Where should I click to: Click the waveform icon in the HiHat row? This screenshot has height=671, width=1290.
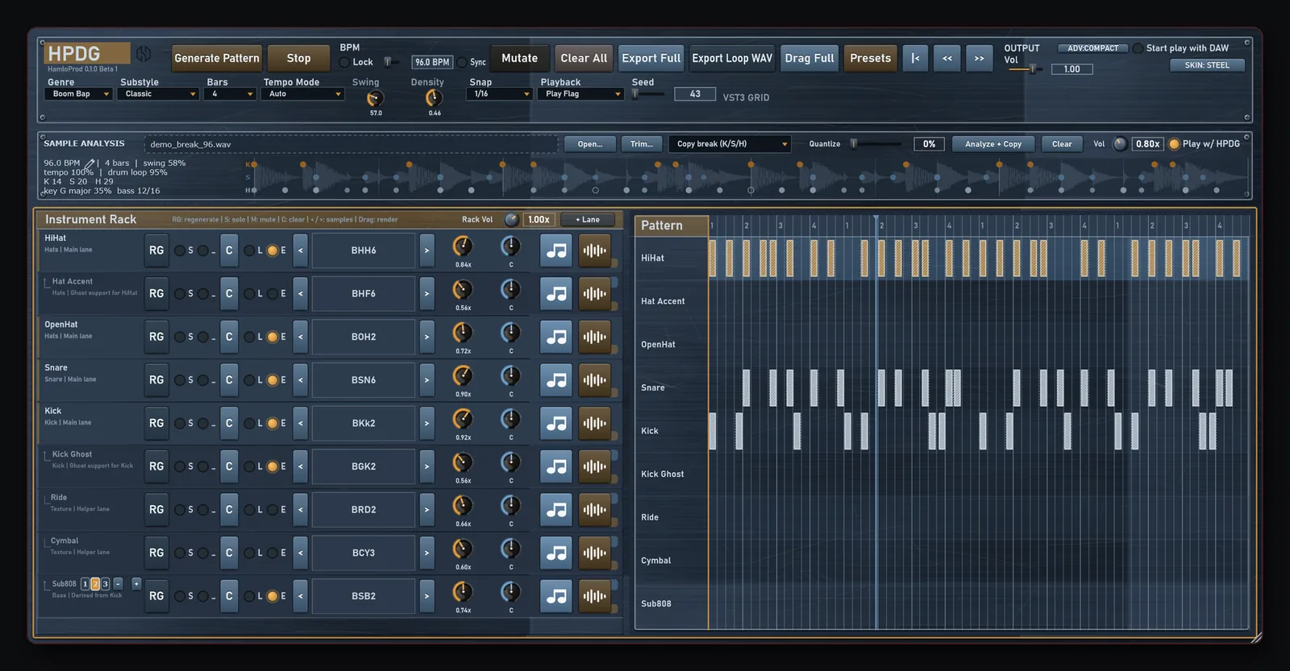point(594,251)
